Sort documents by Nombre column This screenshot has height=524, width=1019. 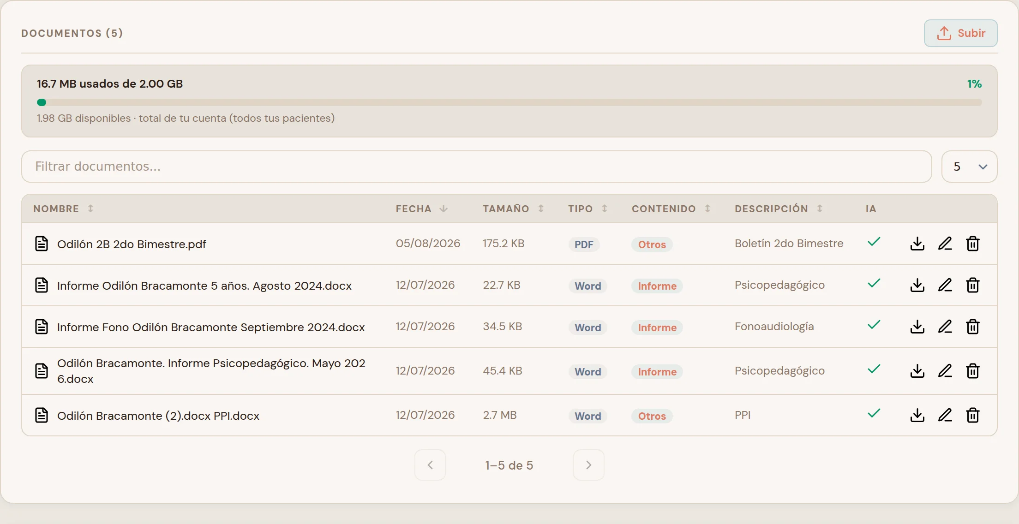(63, 208)
